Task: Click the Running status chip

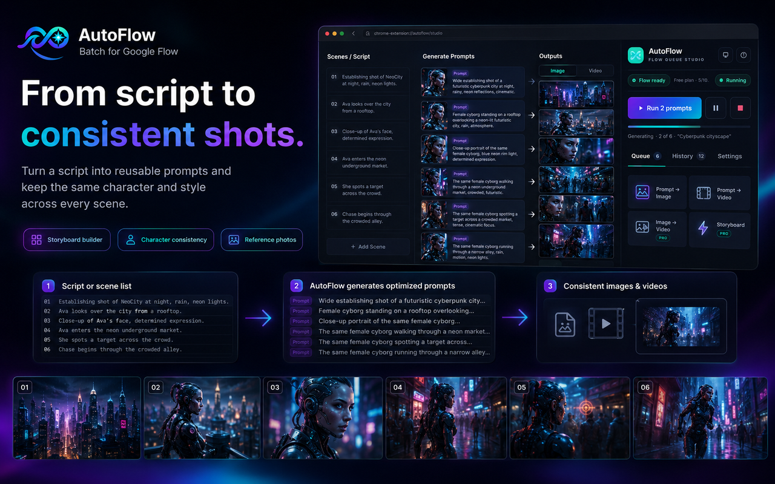Action: point(732,80)
